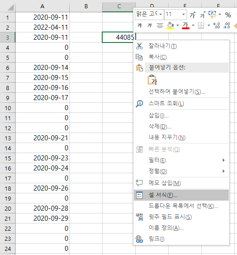Decrease decimal places in the mini toolbar
Image resolution: width=237 pixels, height=255 pixels.
(x=227, y=26)
